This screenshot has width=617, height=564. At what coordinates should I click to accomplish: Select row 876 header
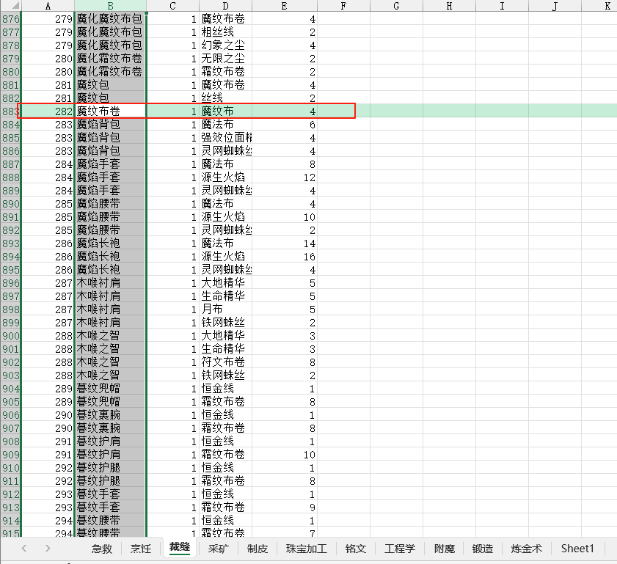click(10, 19)
